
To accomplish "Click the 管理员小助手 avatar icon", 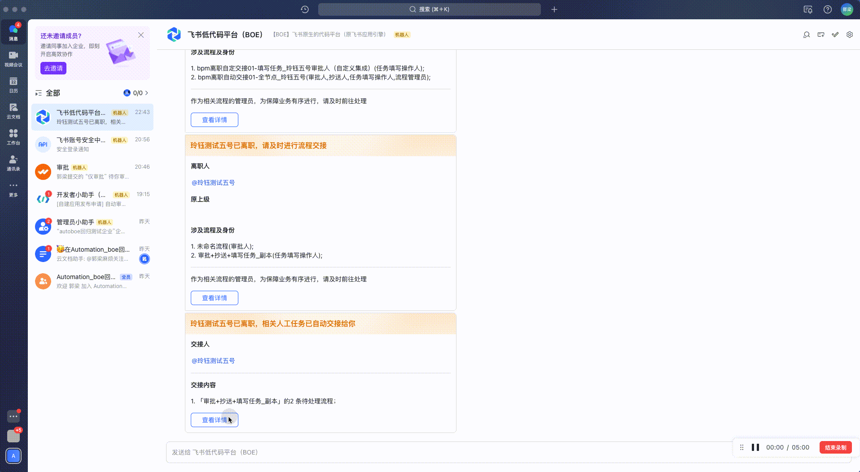I will click(43, 227).
